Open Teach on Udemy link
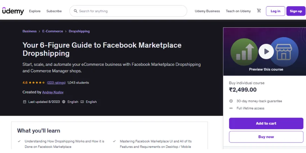This screenshot has height=153, width=306. tap(238, 11)
